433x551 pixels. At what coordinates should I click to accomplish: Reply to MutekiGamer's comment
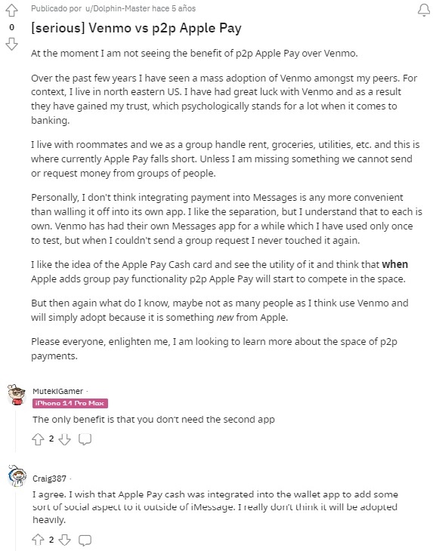point(85,439)
